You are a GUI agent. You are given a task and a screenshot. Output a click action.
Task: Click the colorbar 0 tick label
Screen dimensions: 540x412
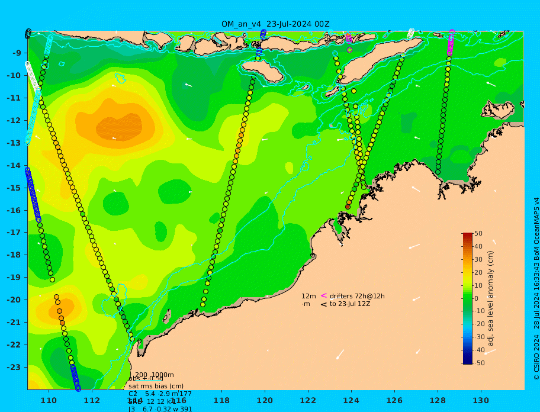coord(476,298)
